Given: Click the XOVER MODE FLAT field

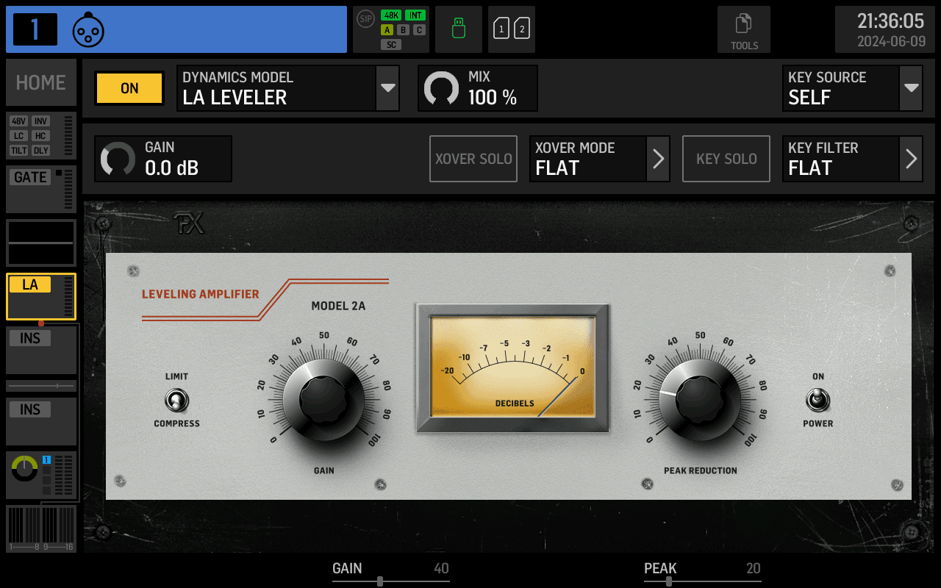Looking at the screenshot, I should tap(588, 159).
